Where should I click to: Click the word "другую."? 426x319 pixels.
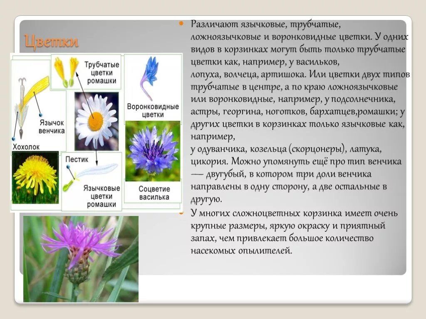coord(206,199)
